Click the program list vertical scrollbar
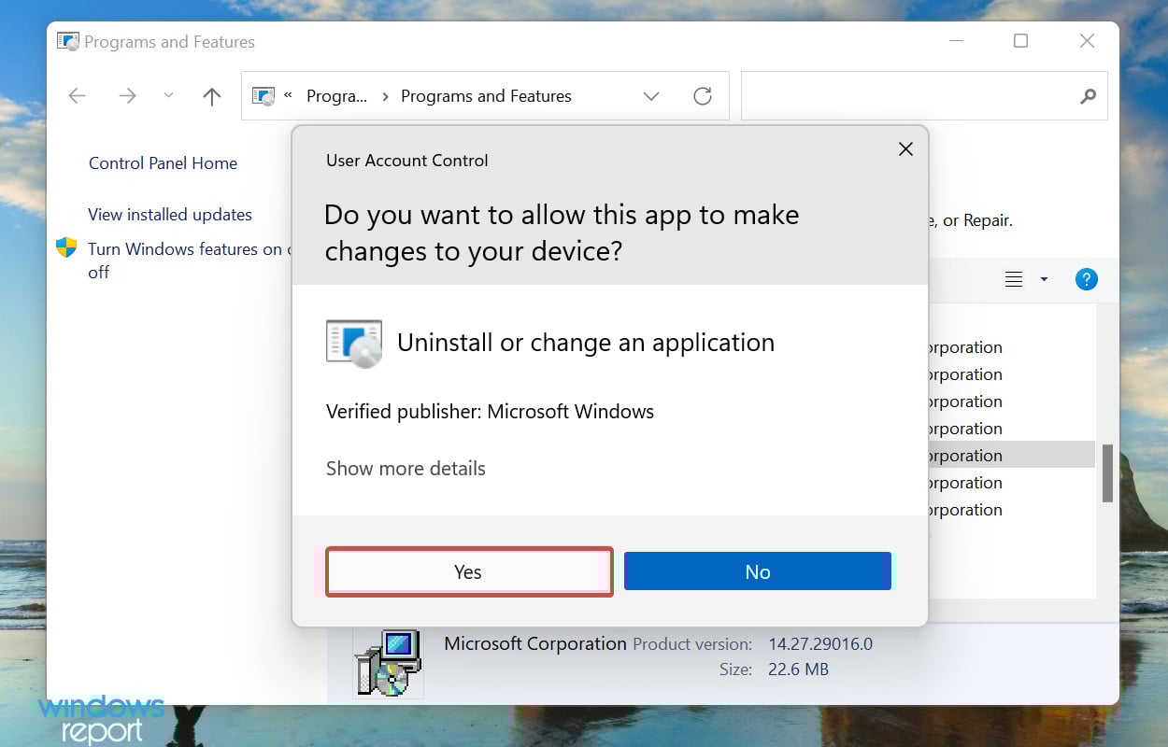 point(1108,473)
